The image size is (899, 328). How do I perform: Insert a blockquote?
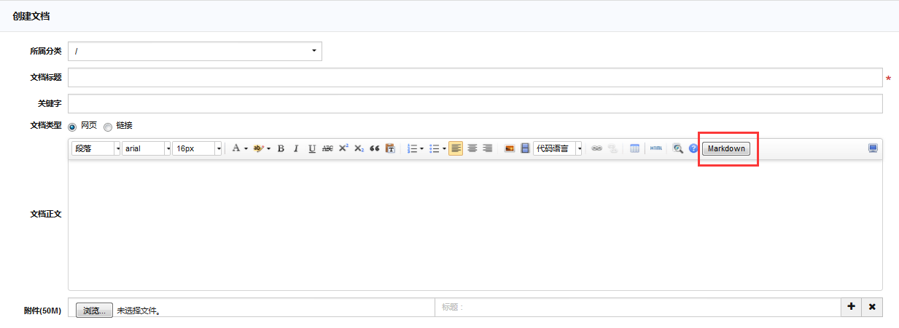pyautogui.click(x=375, y=148)
